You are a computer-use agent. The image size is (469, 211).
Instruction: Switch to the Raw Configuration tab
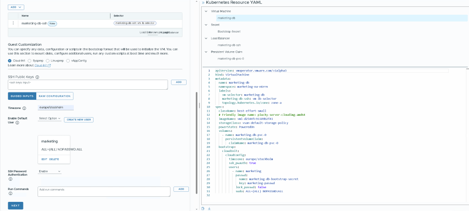tap(55, 96)
